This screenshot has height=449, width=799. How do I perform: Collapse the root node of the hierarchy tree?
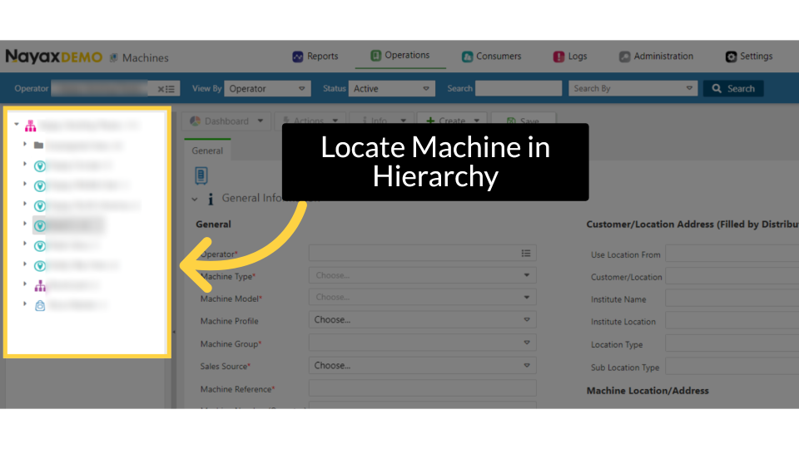[x=17, y=126]
